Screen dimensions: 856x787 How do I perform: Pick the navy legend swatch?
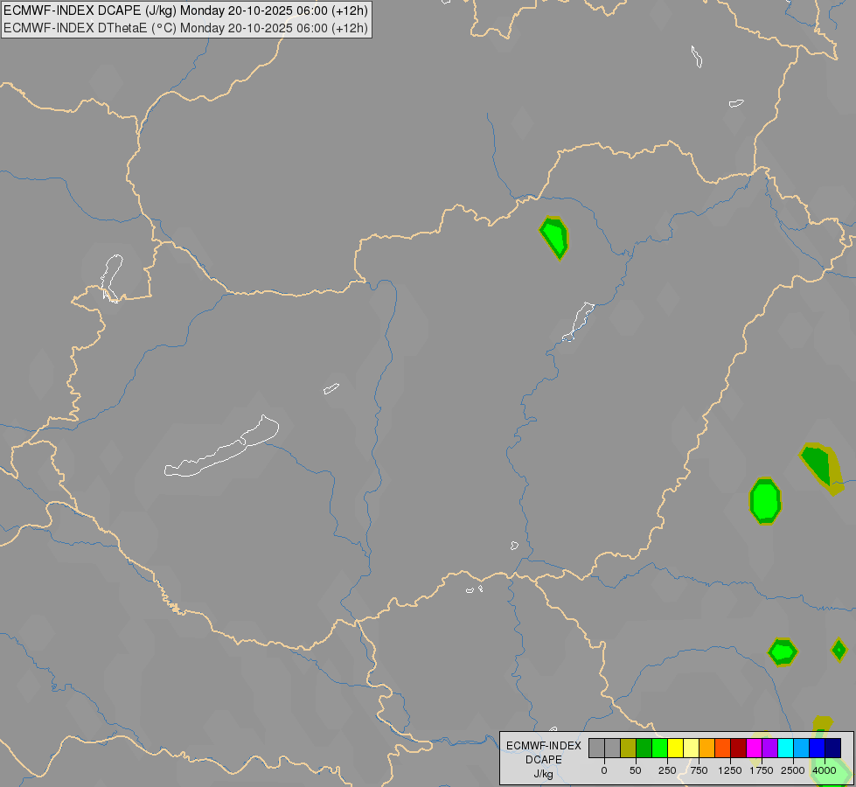833,748
